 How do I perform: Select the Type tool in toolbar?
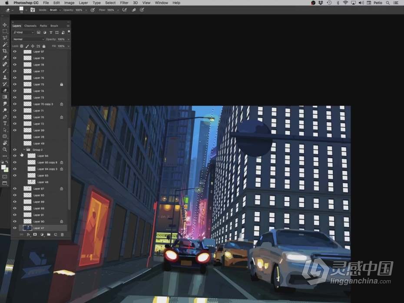(5, 123)
